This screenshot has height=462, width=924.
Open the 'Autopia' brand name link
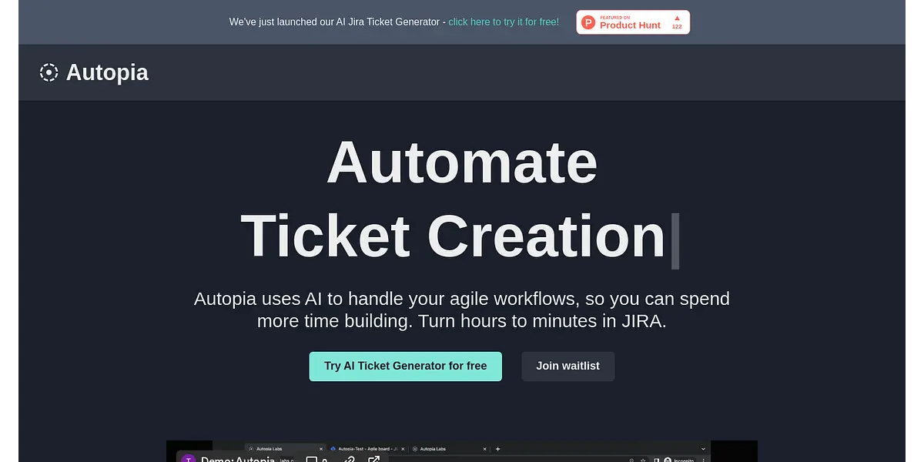pyautogui.click(x=107, y=72)
